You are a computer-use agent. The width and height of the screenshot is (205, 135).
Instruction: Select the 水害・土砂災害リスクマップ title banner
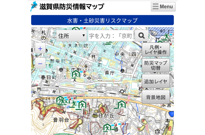point(102,21)
